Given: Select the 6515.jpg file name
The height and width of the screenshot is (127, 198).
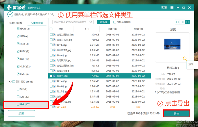Looking at the screenshot, I should (61, 107).
